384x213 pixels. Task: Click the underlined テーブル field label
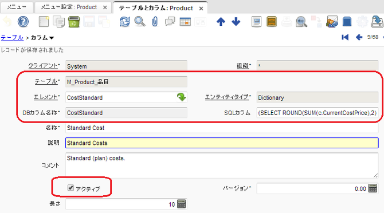(x=46, y=81)
